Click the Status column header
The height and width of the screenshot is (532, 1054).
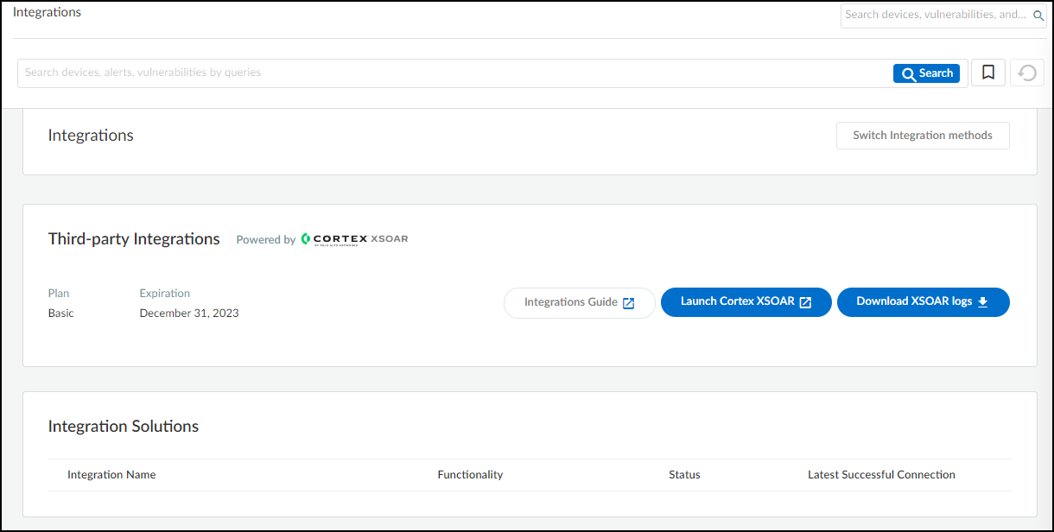(x=684, y=475)
